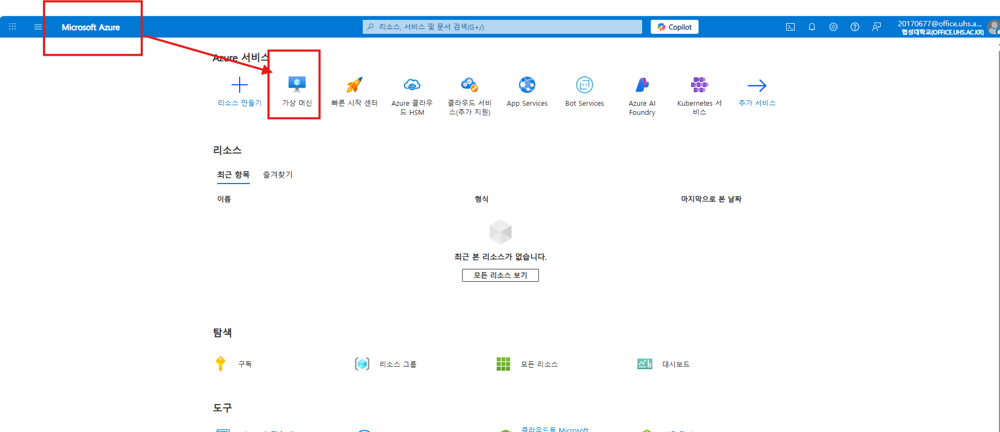Focus the resources, services and docs search box

coord(502,27)
